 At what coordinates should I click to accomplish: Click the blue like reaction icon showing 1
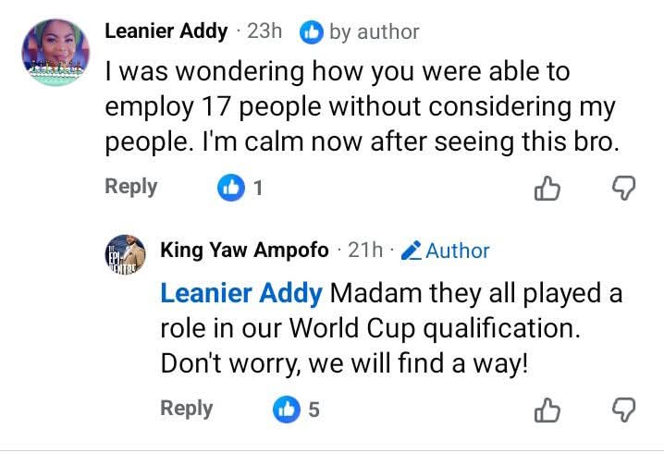coord(229,189)
